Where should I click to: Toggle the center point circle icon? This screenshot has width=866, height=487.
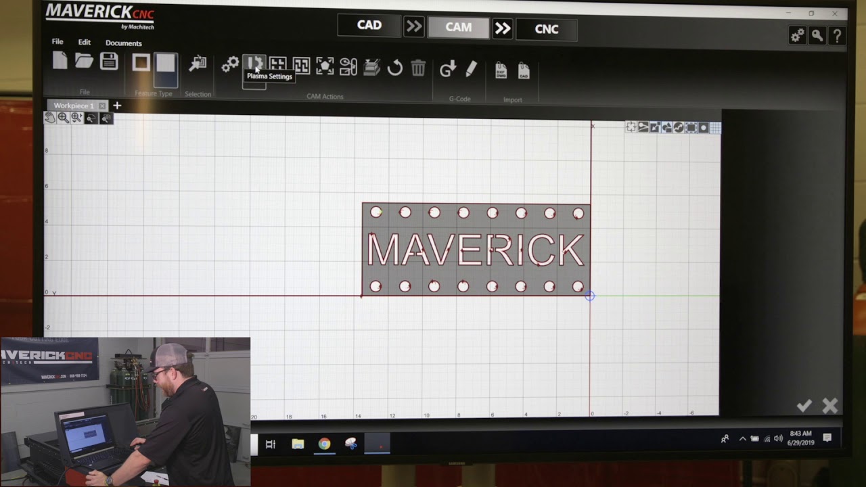(x=703, y=127)
